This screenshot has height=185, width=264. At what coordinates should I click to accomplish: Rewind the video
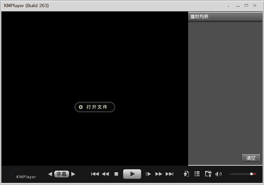(105, 174)
